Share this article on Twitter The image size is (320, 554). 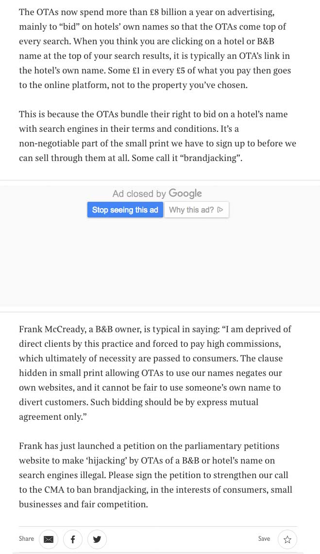coord(97,539)
